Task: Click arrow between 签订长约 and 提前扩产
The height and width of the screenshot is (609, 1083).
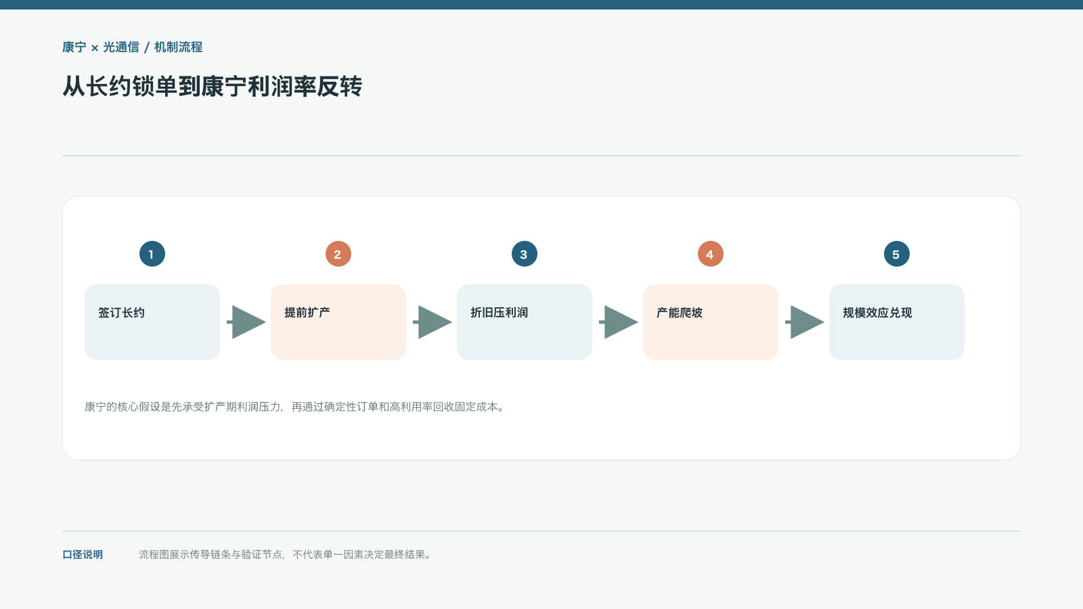Action: (246, 322)
